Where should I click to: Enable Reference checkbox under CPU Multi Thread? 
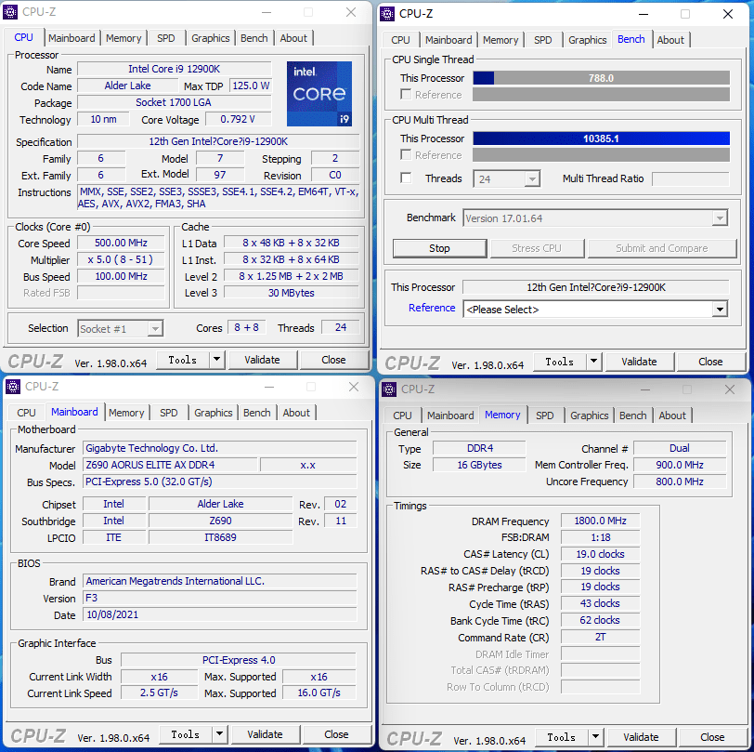(406, 154)
